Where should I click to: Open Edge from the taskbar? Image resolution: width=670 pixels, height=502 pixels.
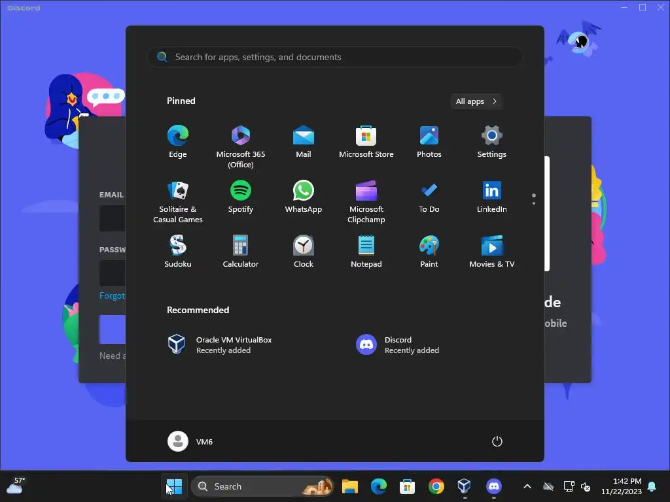pyautogui.click(x=379, y=486)
